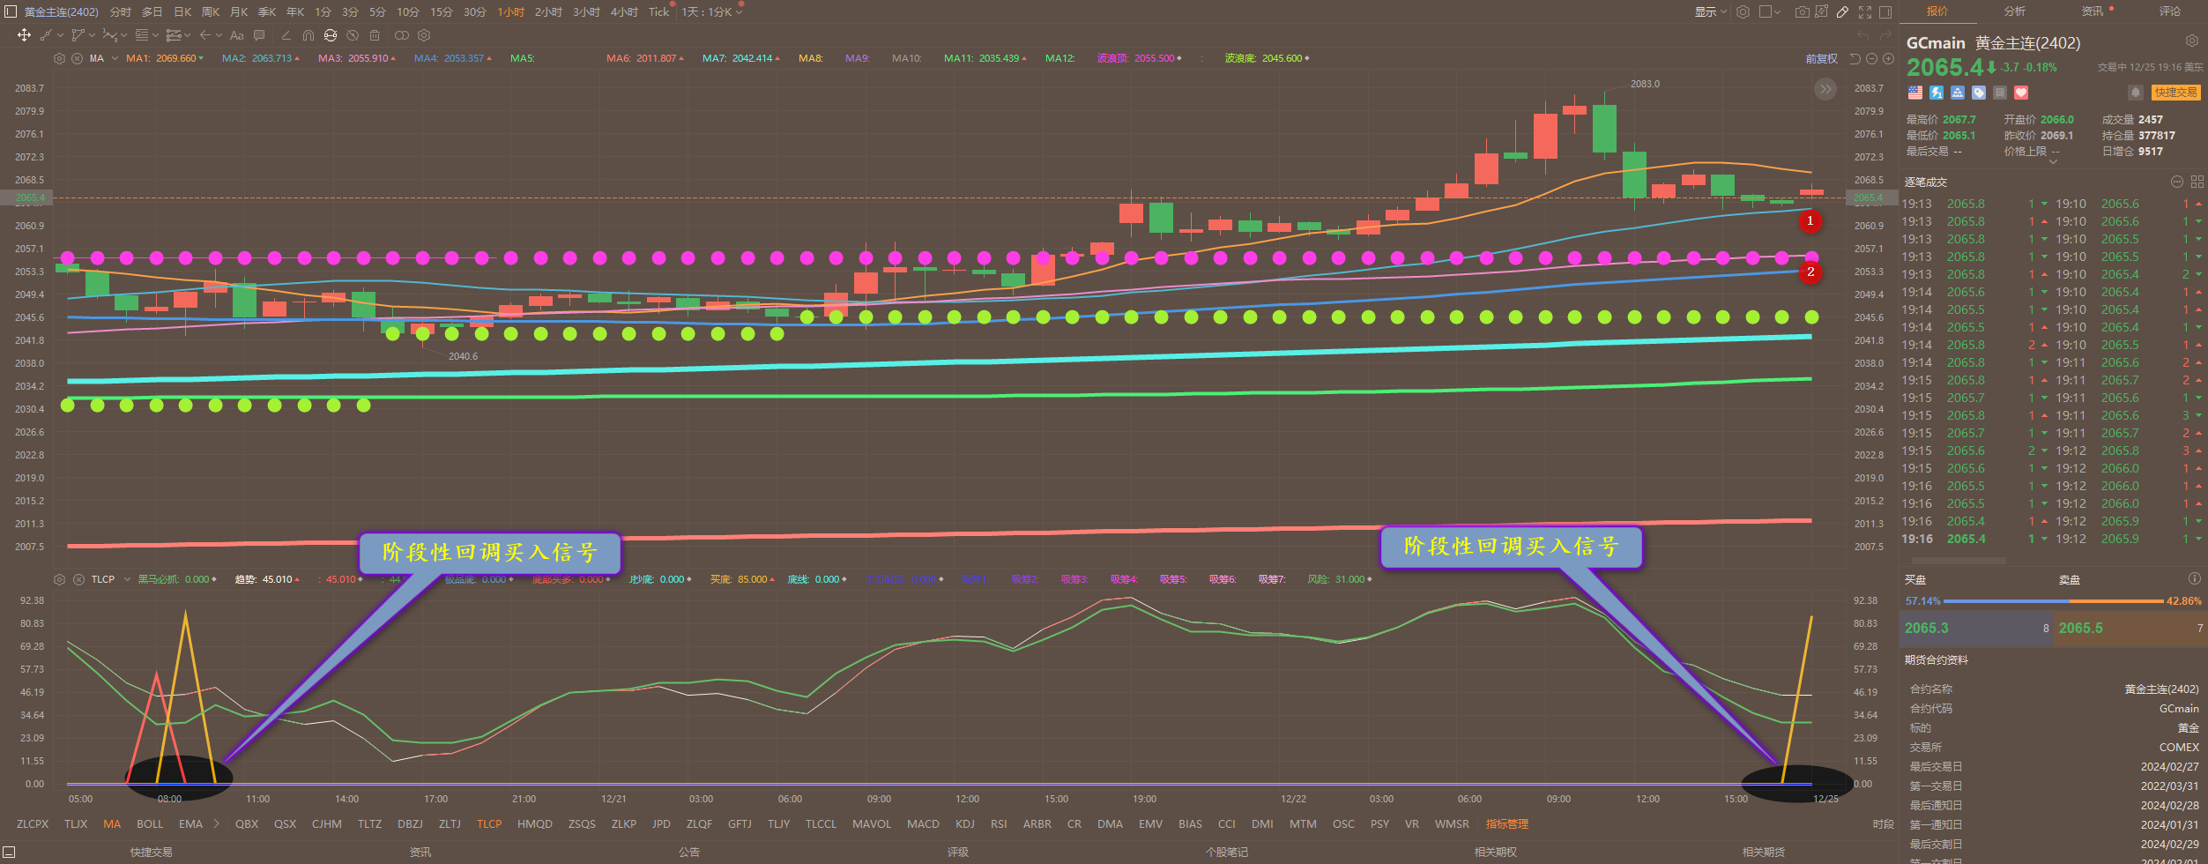
Task: Open quote panel settings gear
Action: [x=2192, y=41]
